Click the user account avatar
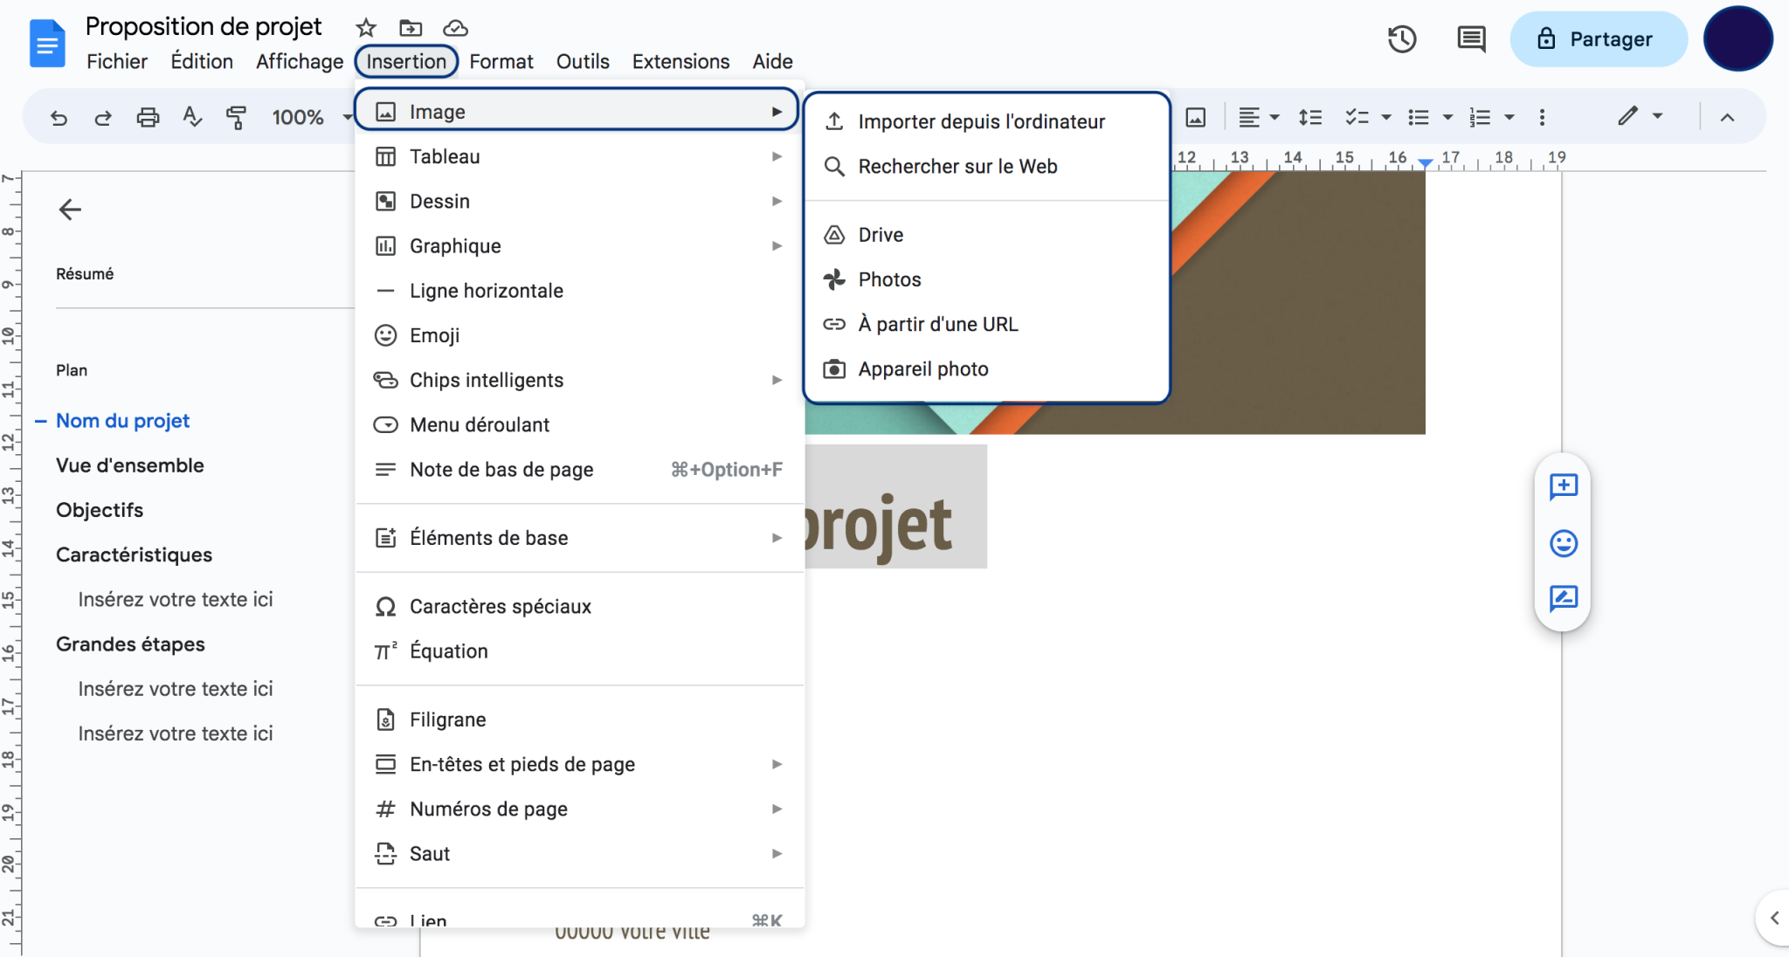 point(1737,39)
